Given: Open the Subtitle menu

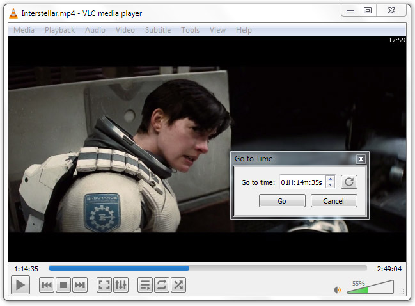Looking at the screenshot, I should (157, 30).
